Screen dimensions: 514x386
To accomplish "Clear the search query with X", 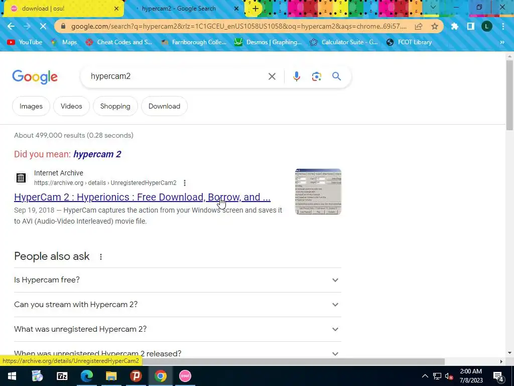I will (x=272, y=76).
